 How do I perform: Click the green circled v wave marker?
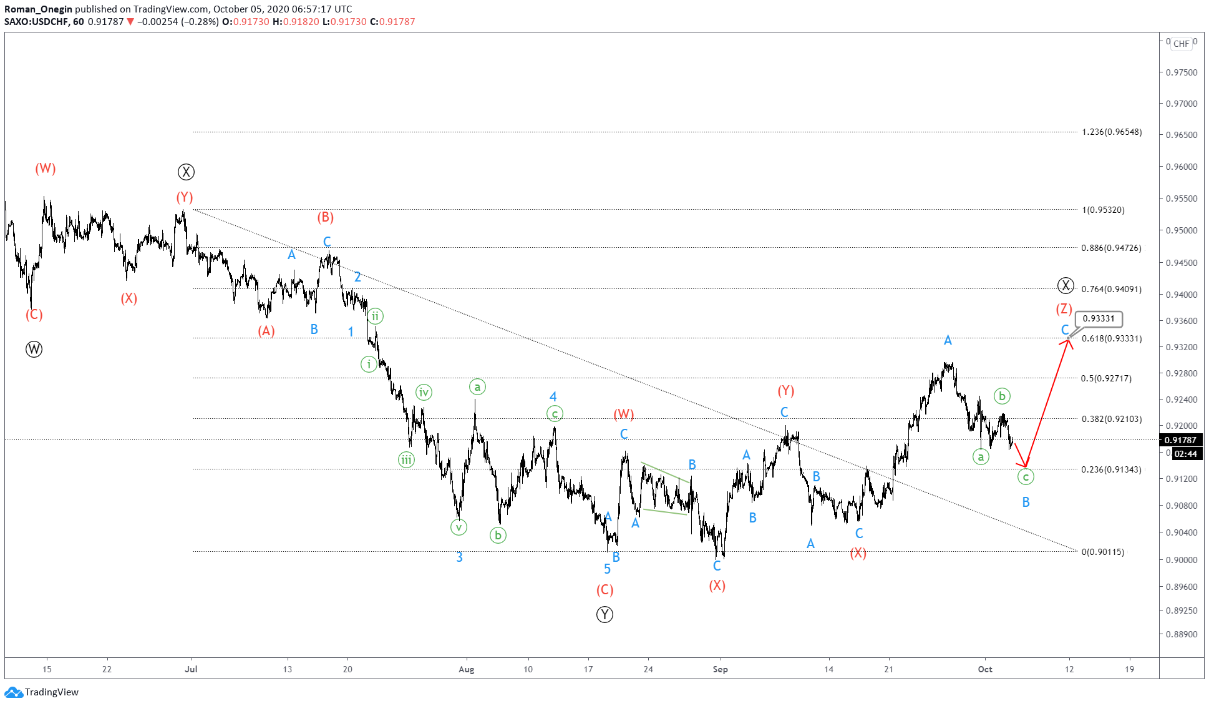459,527
